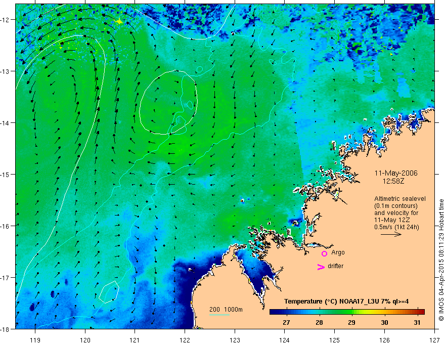Click the '200 1000m' depth label
The image size is (445, 344).
click(x=226, y=310)
